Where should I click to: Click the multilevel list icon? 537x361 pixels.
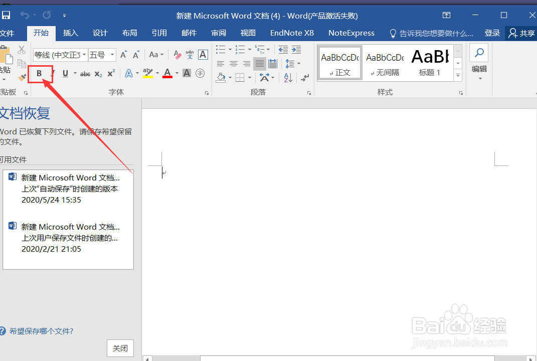(260, 49)
